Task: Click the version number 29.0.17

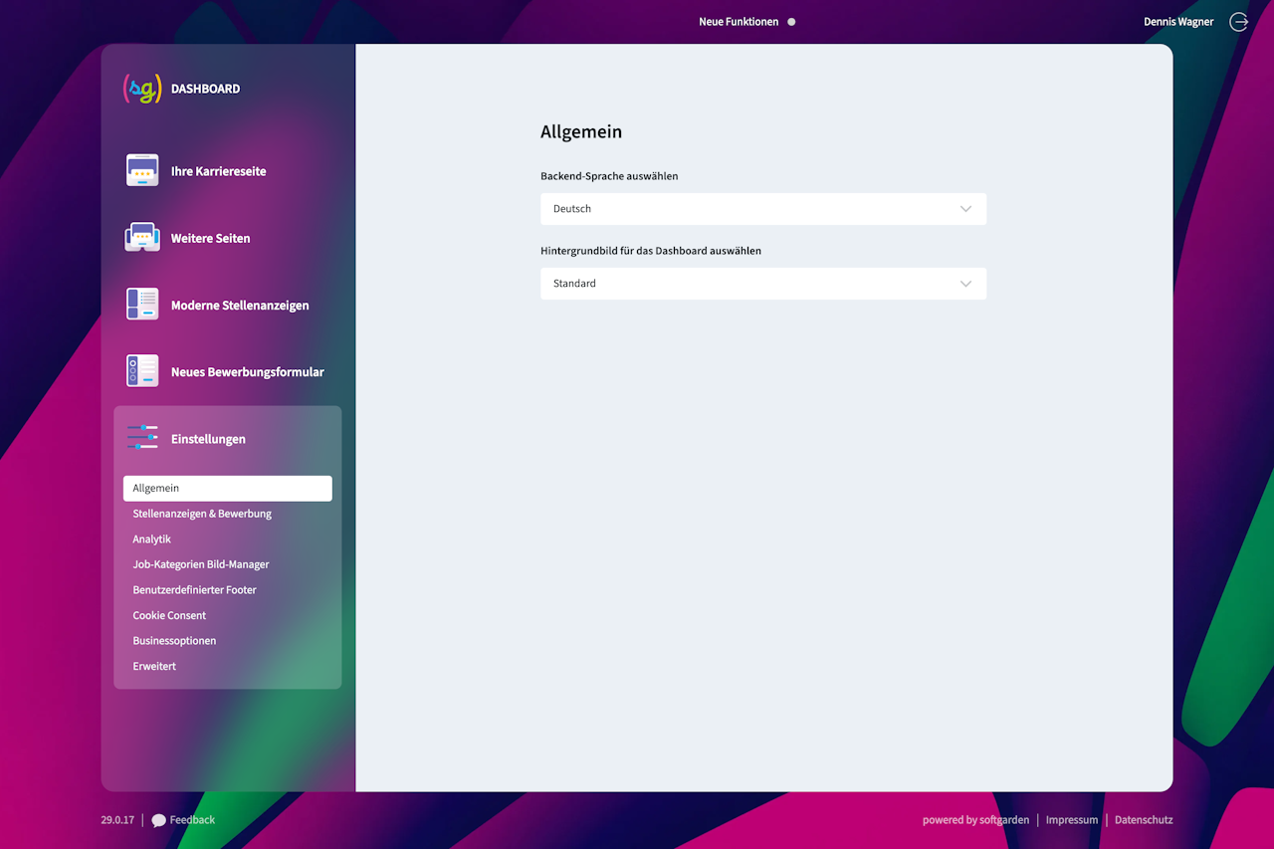Action: (117, 820)
